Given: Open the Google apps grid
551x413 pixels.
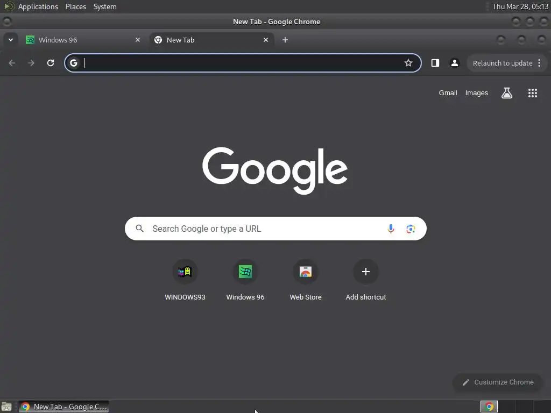Looking at the screenshot, I should coord(532,92).
